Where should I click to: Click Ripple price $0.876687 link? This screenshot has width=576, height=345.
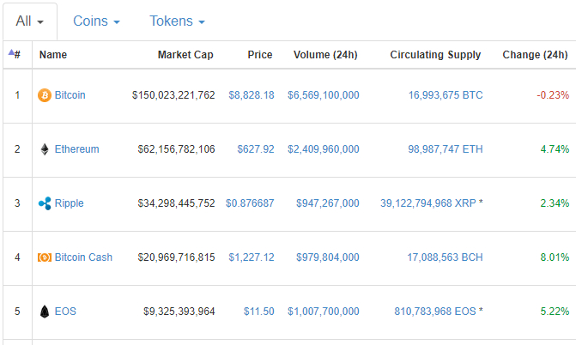250,203
